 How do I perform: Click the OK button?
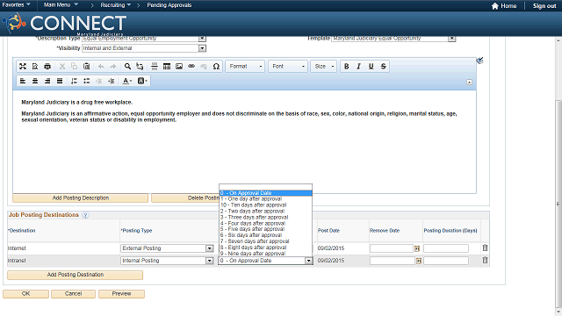[x=25, y=294]
